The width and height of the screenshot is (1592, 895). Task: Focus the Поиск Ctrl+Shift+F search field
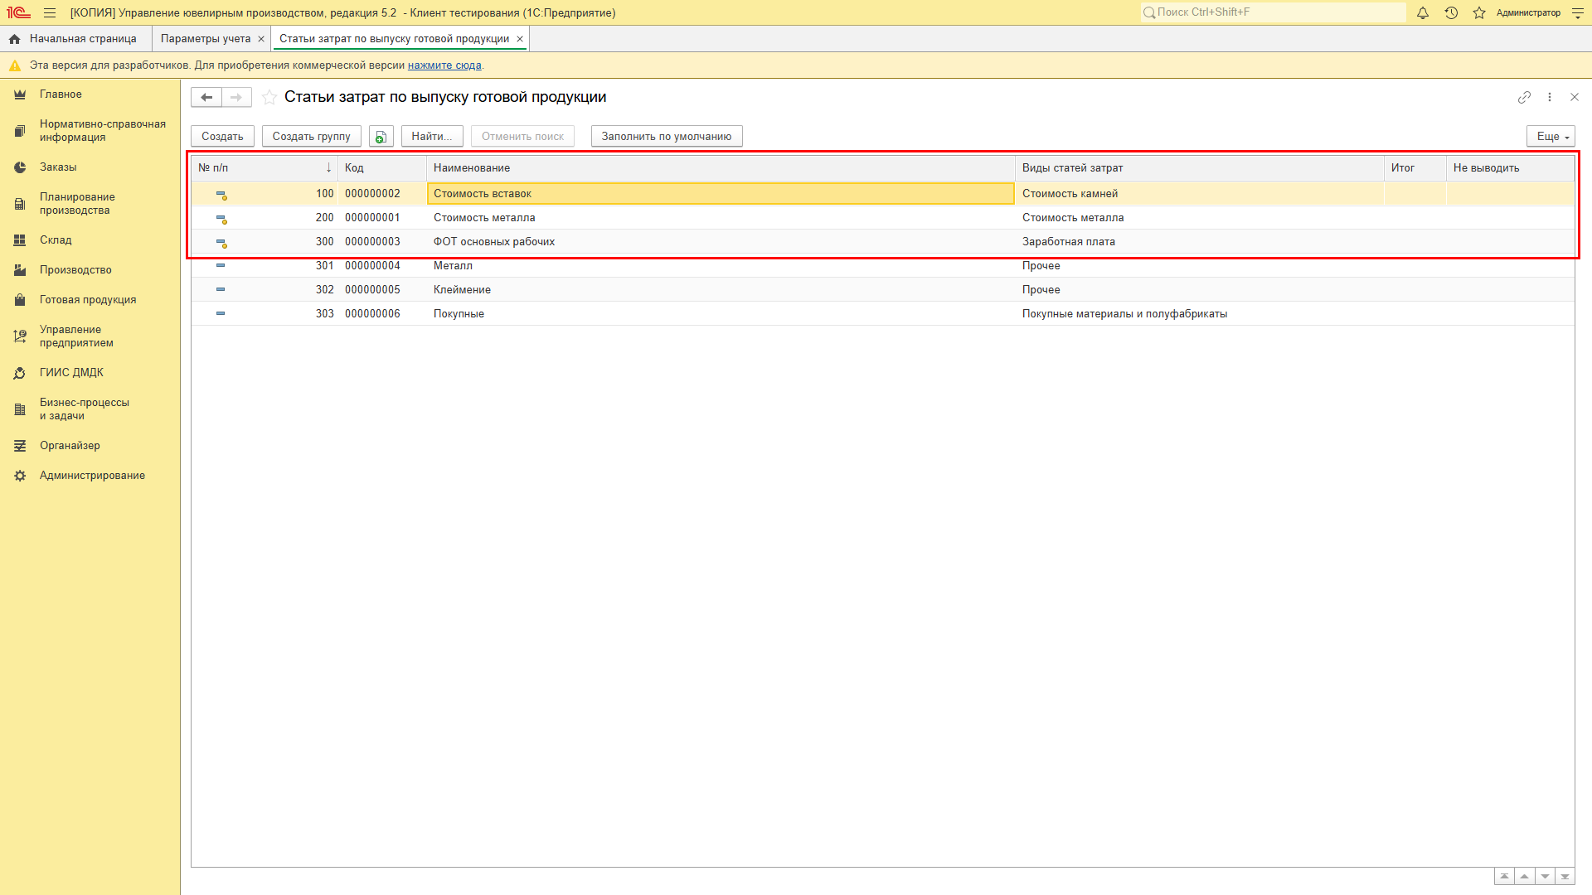tap(1273, 12)
